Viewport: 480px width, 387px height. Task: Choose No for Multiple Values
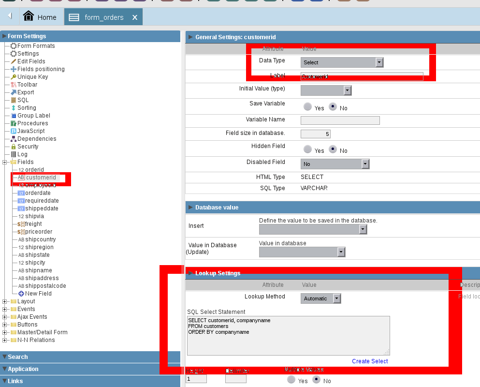click(x=317, y=380)
